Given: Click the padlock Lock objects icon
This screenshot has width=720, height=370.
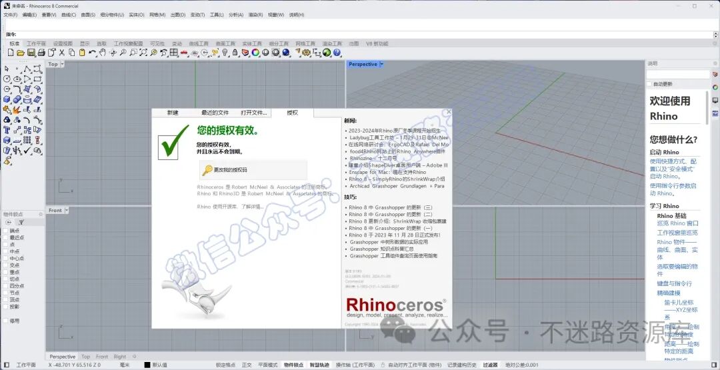Looking at the screenshot, I should coord(235,53).
